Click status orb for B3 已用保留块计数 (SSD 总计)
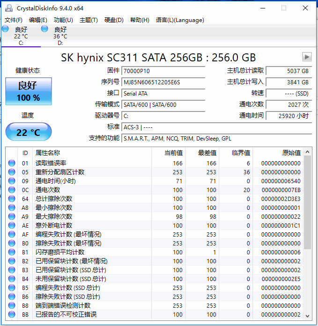This screenshot has width=318, height=326. coord(12,270)
